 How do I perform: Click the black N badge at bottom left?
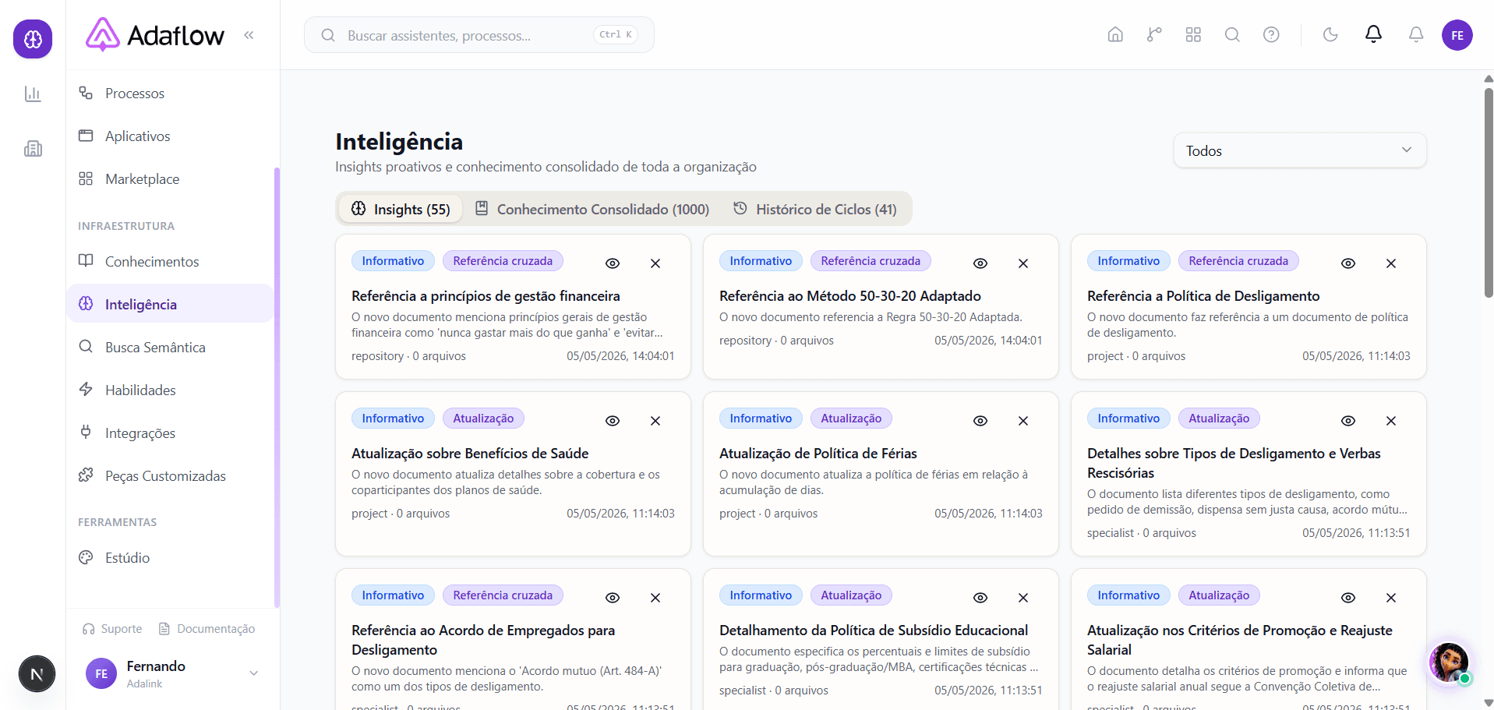coord(37,674)
